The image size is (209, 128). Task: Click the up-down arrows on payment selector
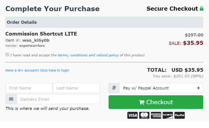pos(198,88)
